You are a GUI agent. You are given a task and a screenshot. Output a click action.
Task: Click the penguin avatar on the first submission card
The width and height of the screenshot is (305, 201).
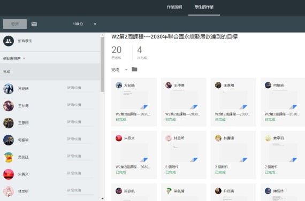point(119,85)
